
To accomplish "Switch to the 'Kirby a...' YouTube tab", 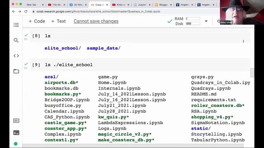I will (x=120, y=5).
